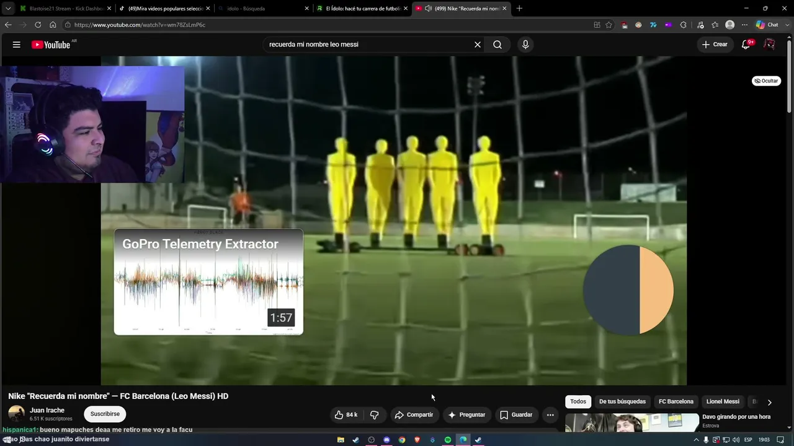
Task: Open Google Chrome from the taskbar
Action: [x=402, y=440]
